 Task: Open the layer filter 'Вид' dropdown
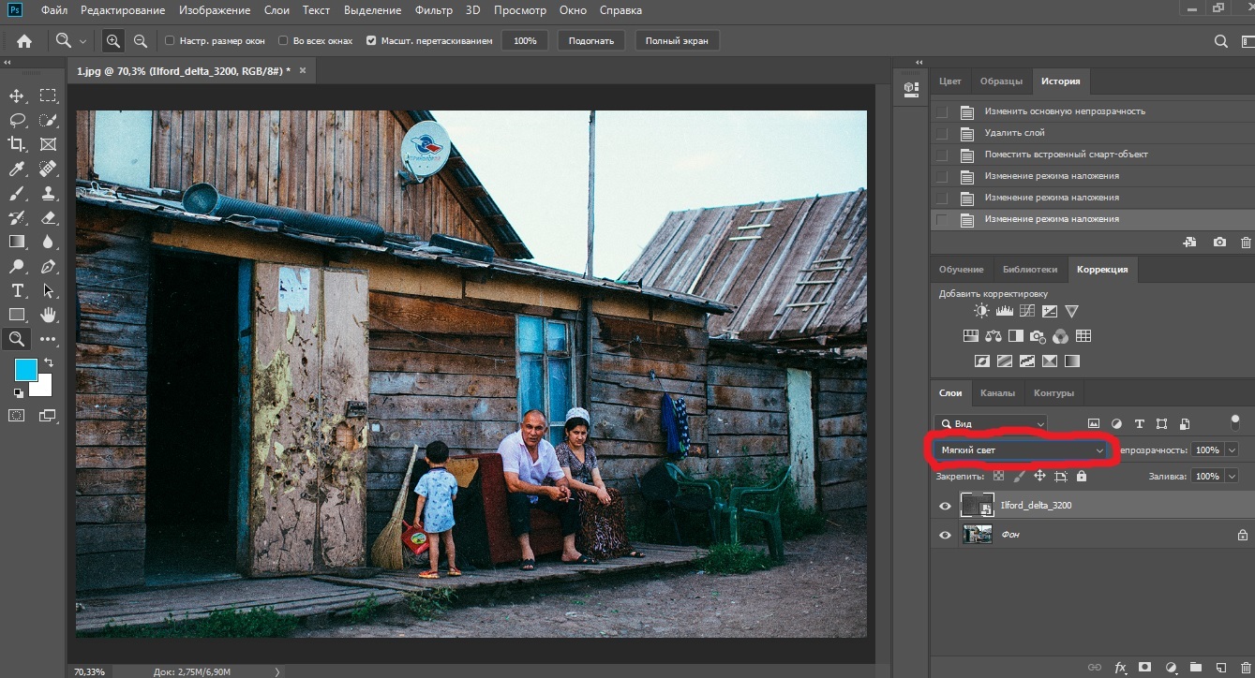click(x=991, y=423)
